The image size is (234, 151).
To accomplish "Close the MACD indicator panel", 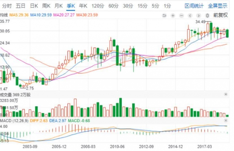I will [226, 120].
